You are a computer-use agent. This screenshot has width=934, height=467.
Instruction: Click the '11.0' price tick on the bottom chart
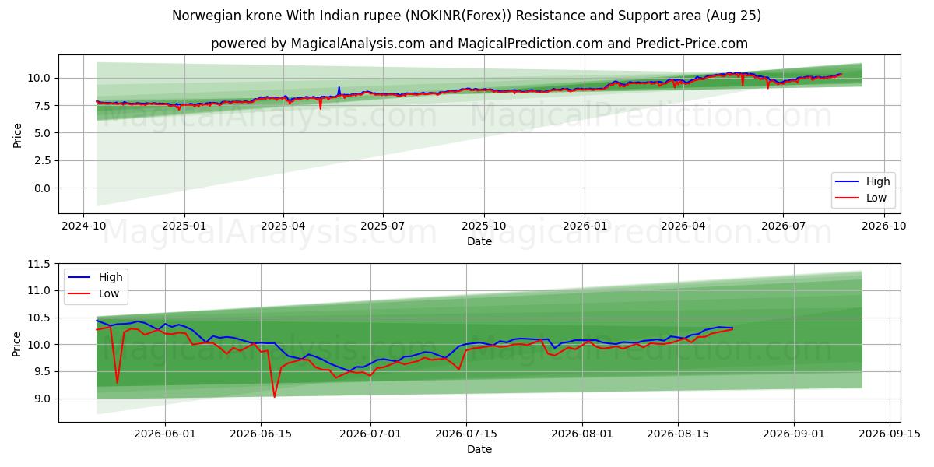coord(40,291)
